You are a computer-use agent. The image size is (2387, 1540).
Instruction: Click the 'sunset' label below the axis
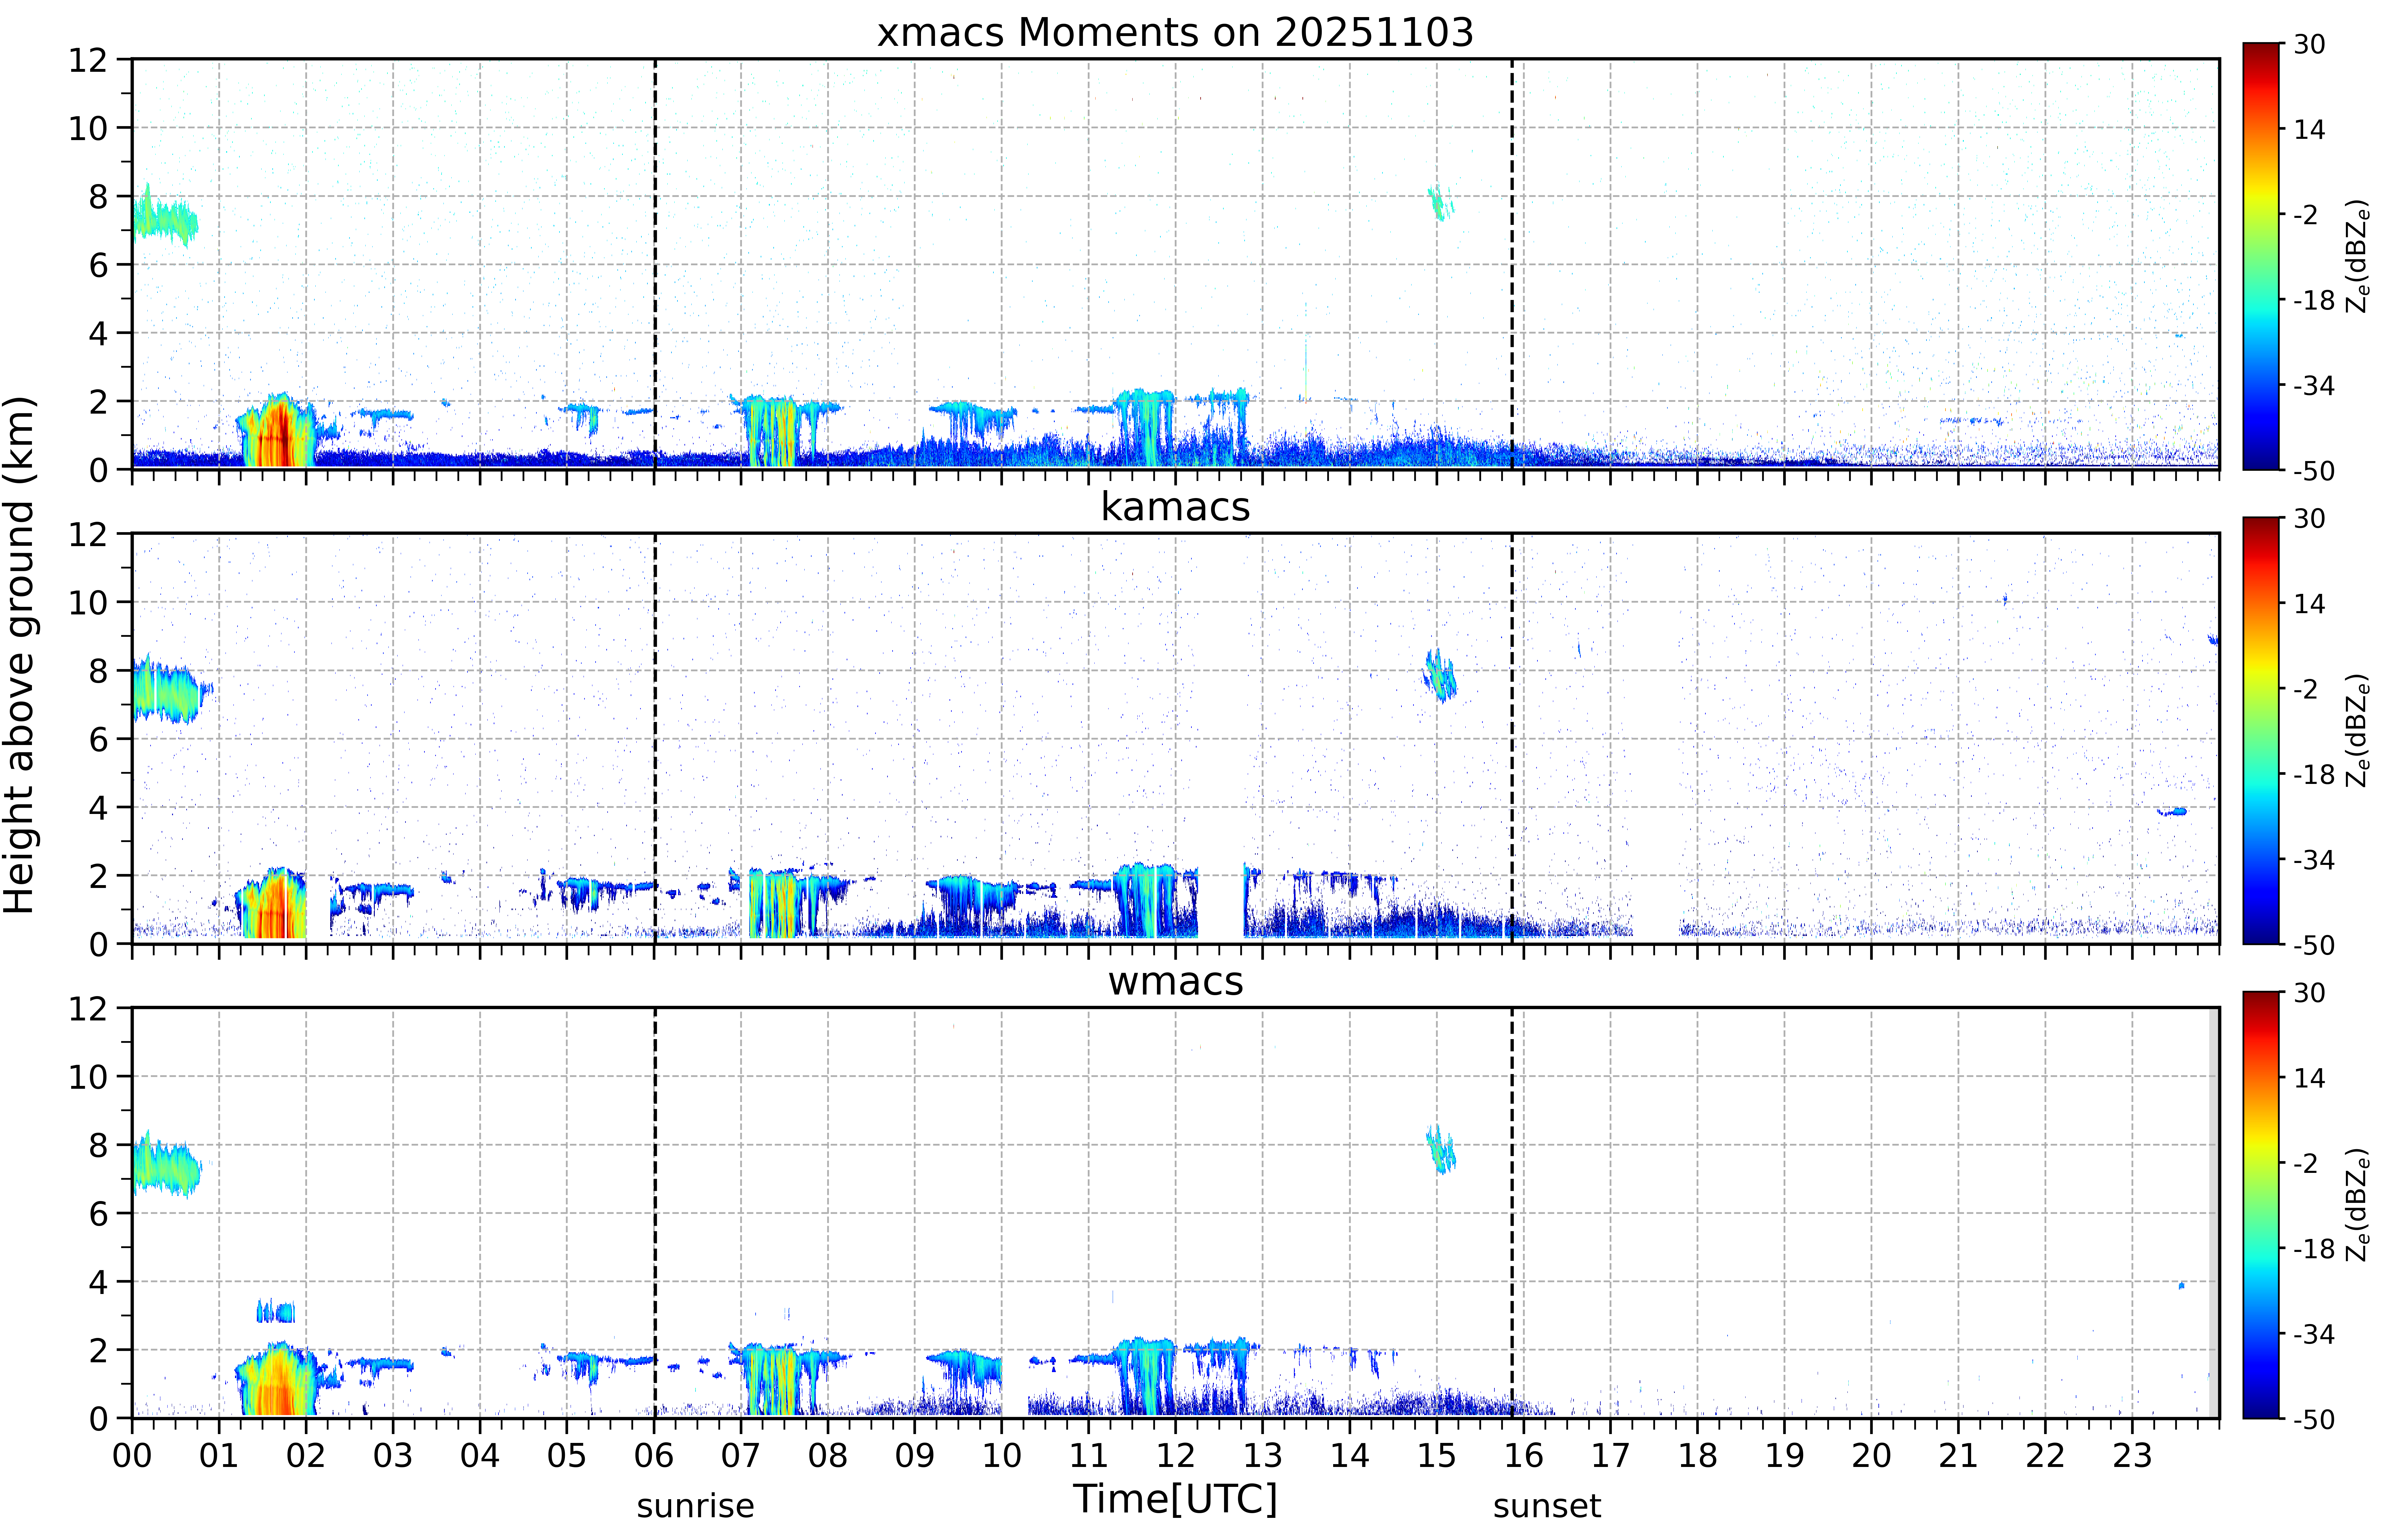point(1547,1506)
